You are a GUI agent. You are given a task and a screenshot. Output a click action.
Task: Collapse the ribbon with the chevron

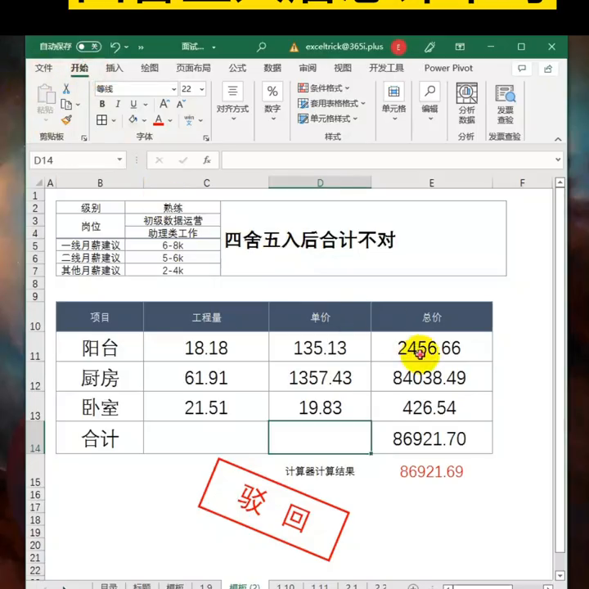[558, 139]
